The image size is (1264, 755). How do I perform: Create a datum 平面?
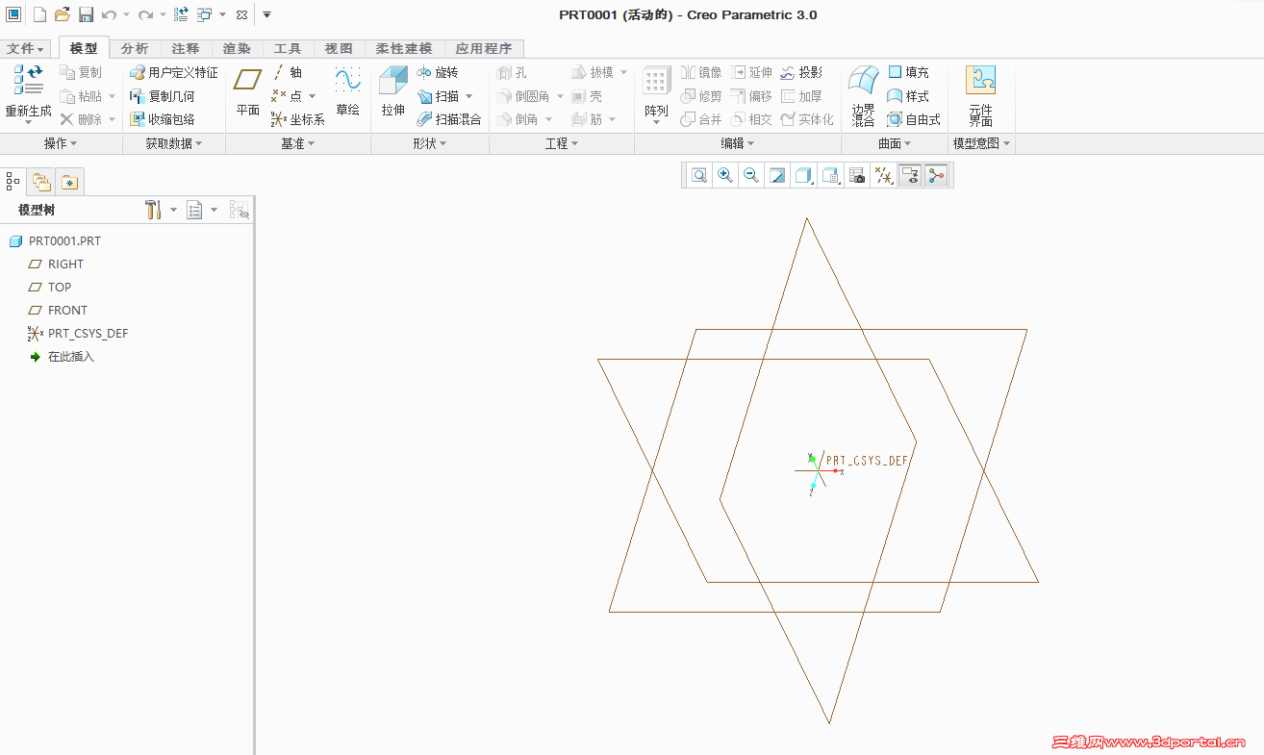point(248,92)
